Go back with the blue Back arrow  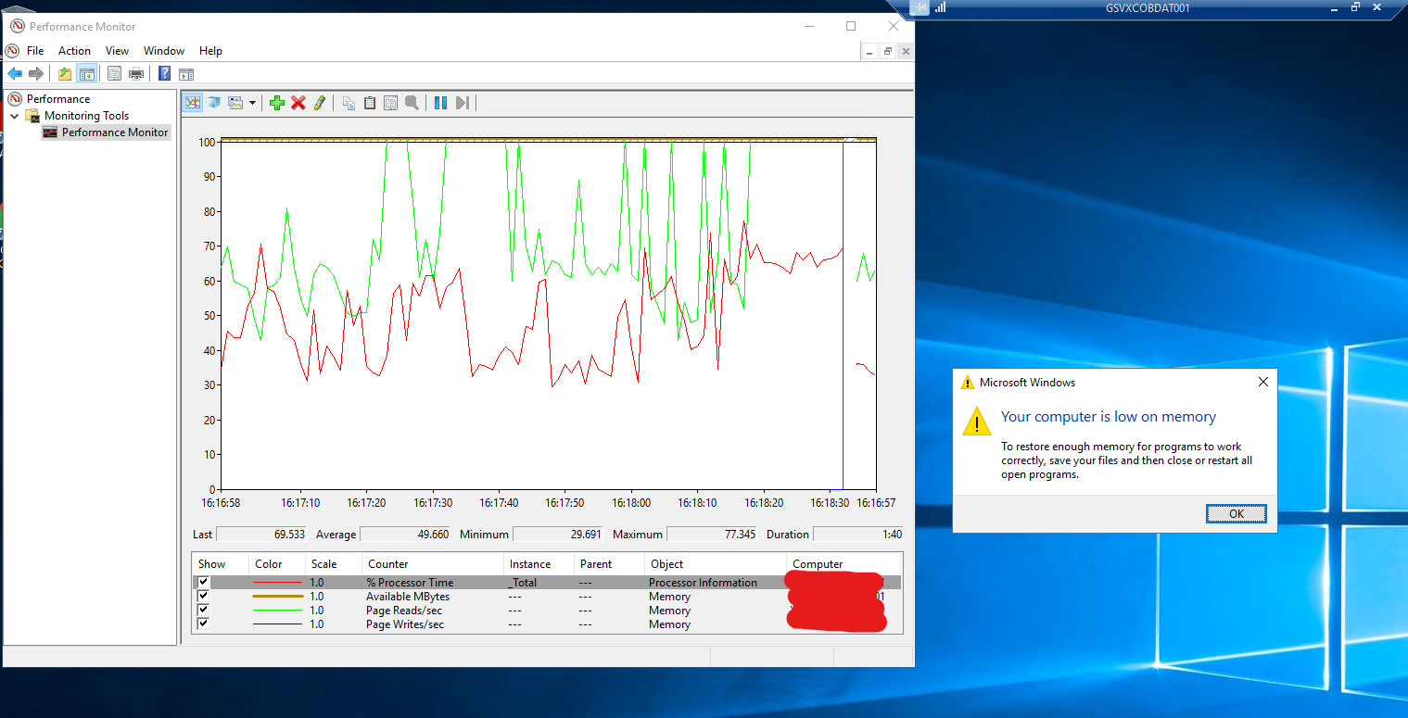pos(15,74)
